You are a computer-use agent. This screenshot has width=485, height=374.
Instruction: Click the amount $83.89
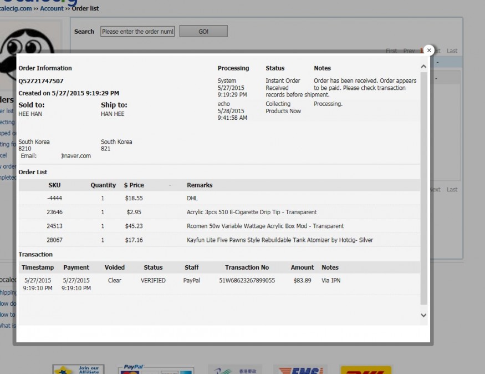tap(302, 281)
